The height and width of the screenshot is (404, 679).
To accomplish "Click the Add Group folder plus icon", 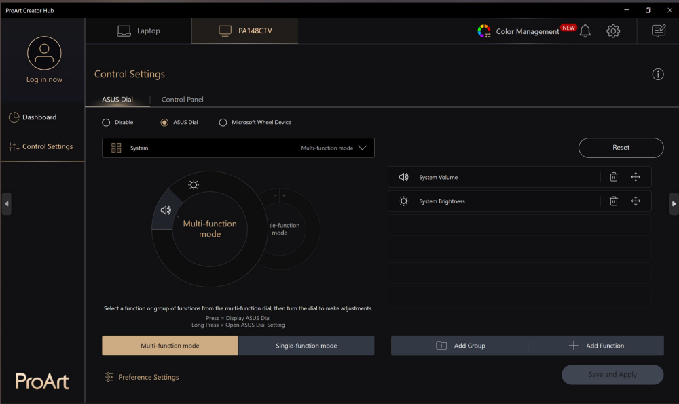I will pos(441,346).
